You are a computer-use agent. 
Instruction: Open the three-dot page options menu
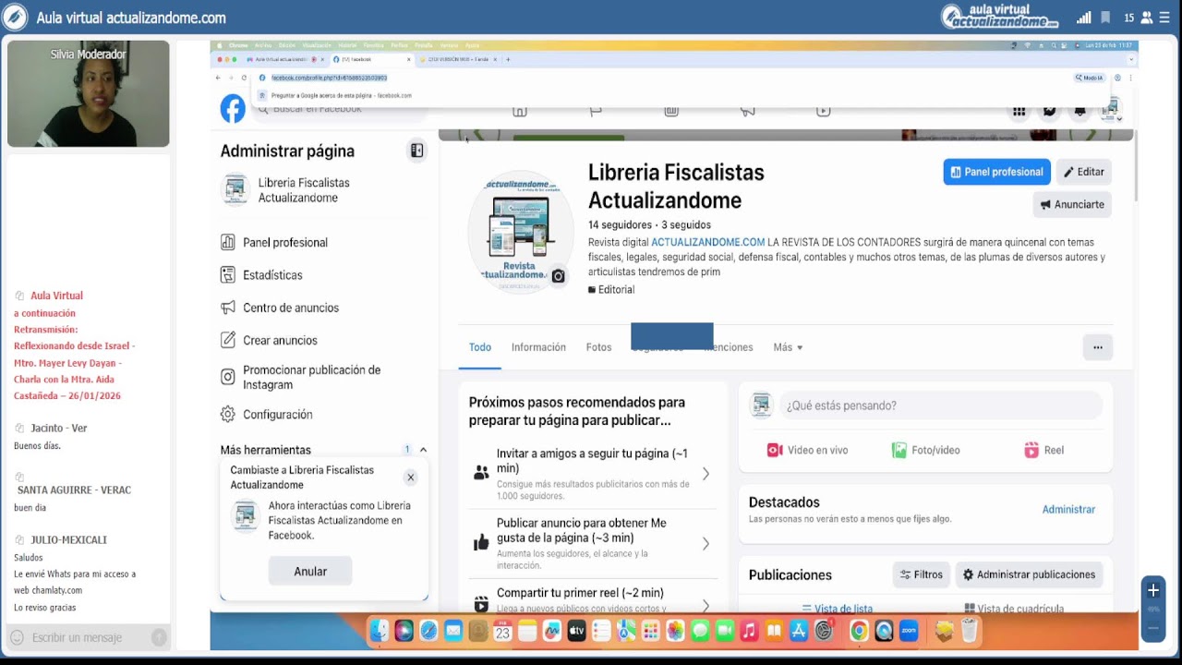(1097, 347)
